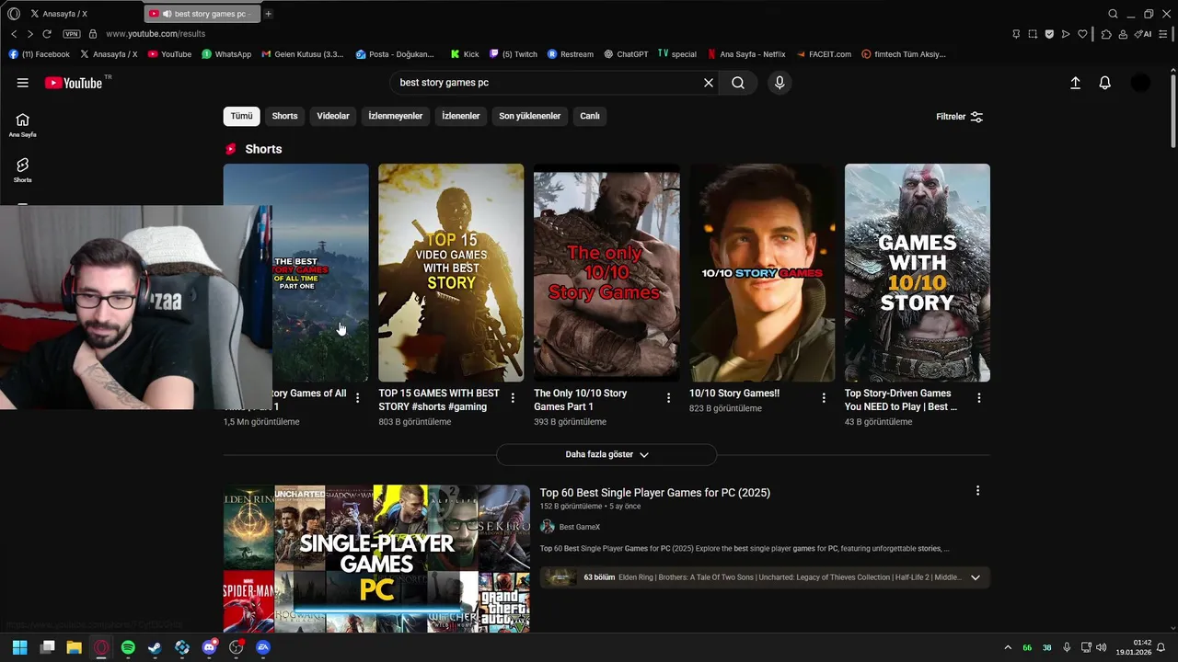Open the Single-Player Games PC video thumbnail
The image size is (1178, 662).
[x=376, y=558]
